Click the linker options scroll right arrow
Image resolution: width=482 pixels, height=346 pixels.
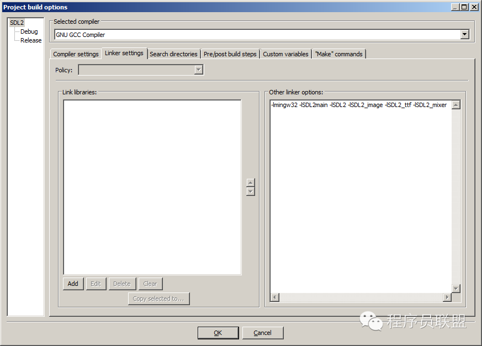tap(447, 297)
